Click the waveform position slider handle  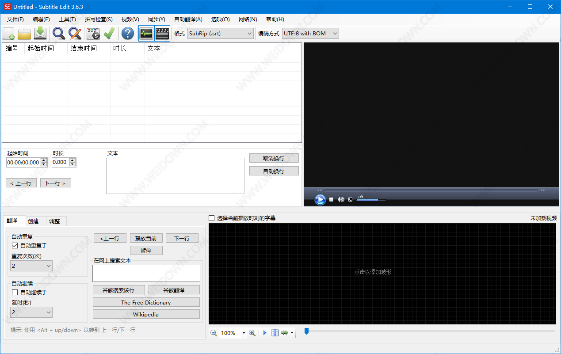(x=306, y=331)
